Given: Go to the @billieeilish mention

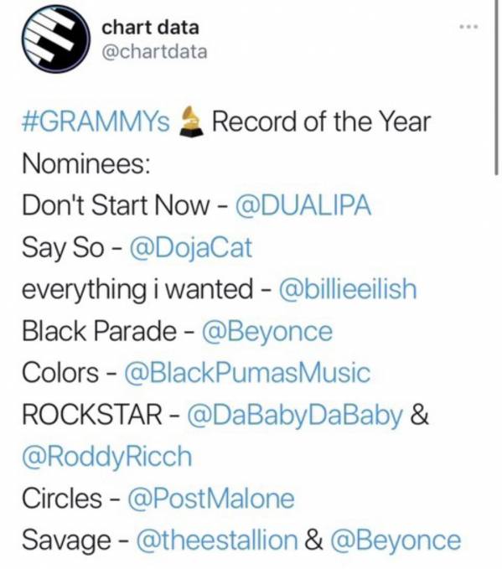Looking at the screenshot, I should [x=347, y=289].
